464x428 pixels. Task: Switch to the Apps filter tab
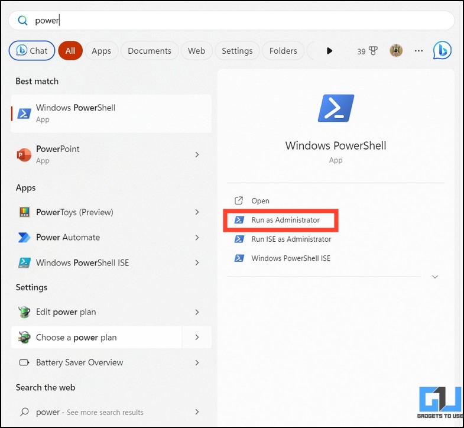[x=101, y=51]
